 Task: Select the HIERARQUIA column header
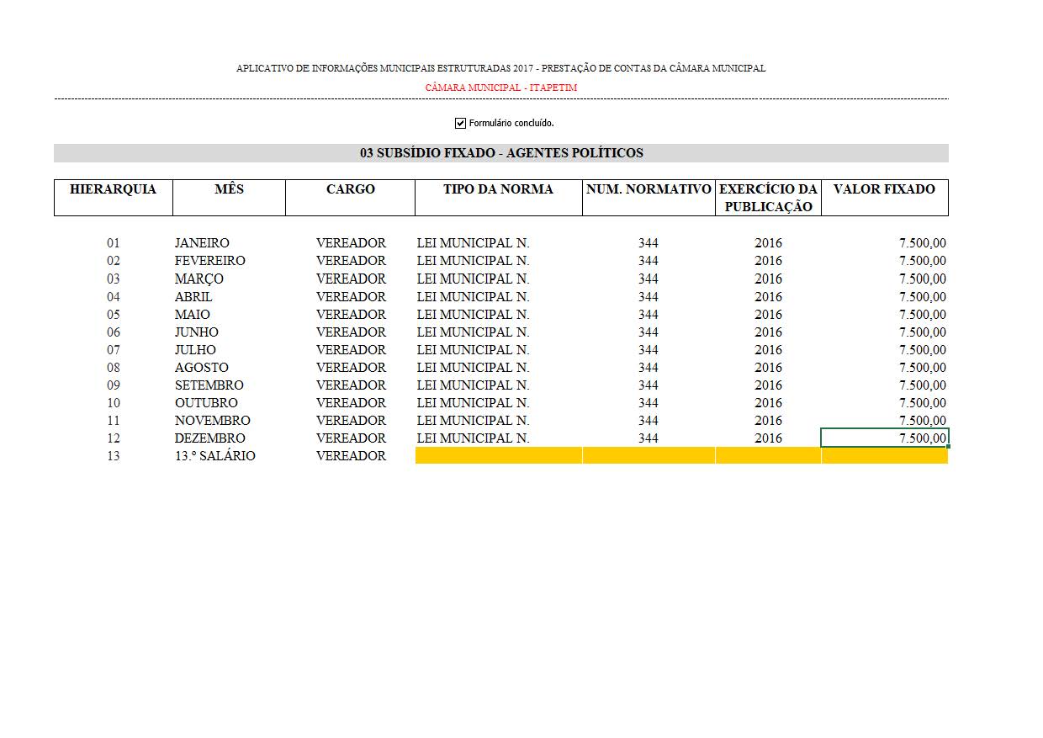(114, 189)
